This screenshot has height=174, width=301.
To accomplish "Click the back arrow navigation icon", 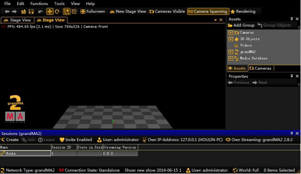I will coord(7,11).
